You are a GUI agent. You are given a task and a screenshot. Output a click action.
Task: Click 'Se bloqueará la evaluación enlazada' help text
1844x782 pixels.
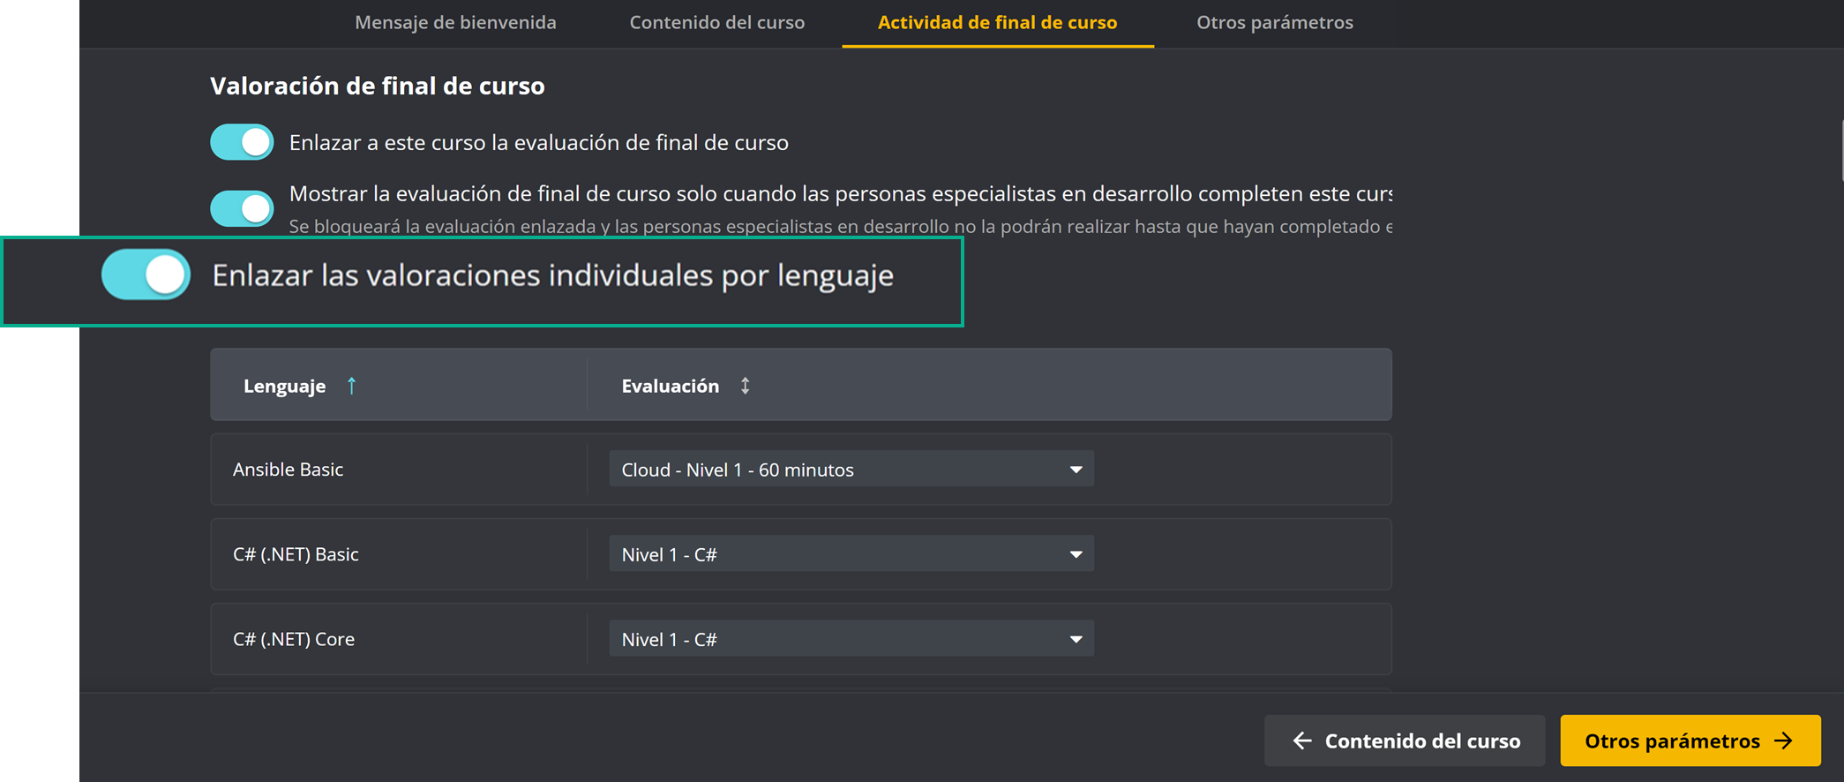[x=841, y=227]
